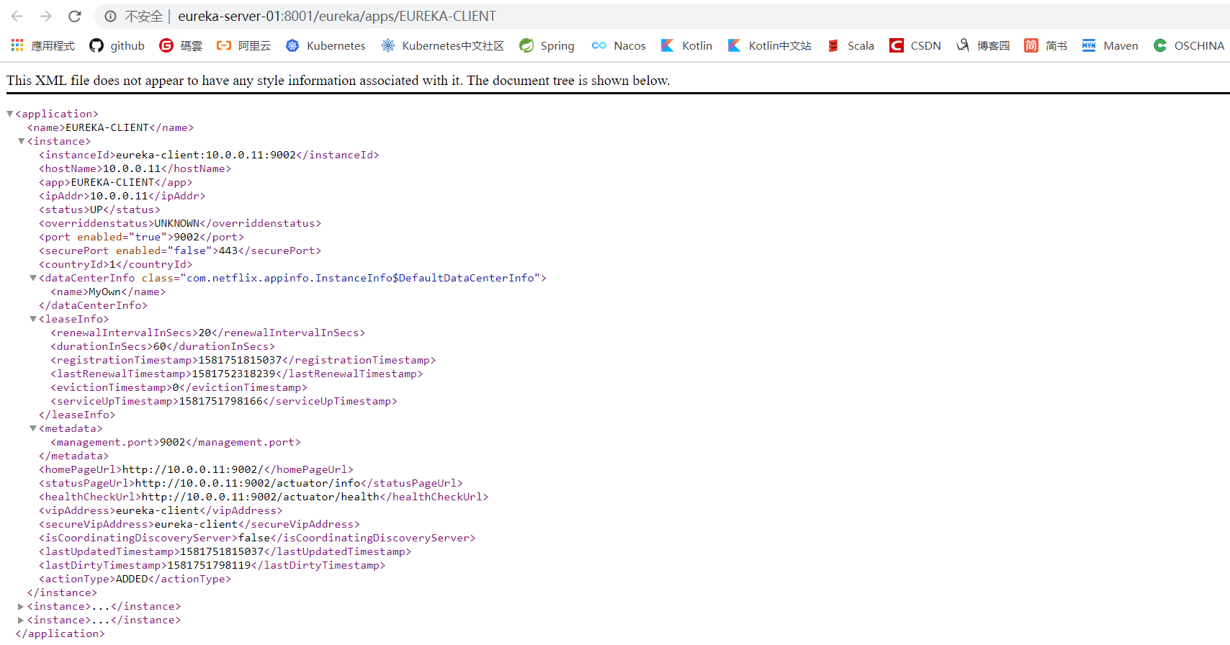Collapse the dataCenterInfo node
This screenshot has height=645, width=1230.
[32, 278]
